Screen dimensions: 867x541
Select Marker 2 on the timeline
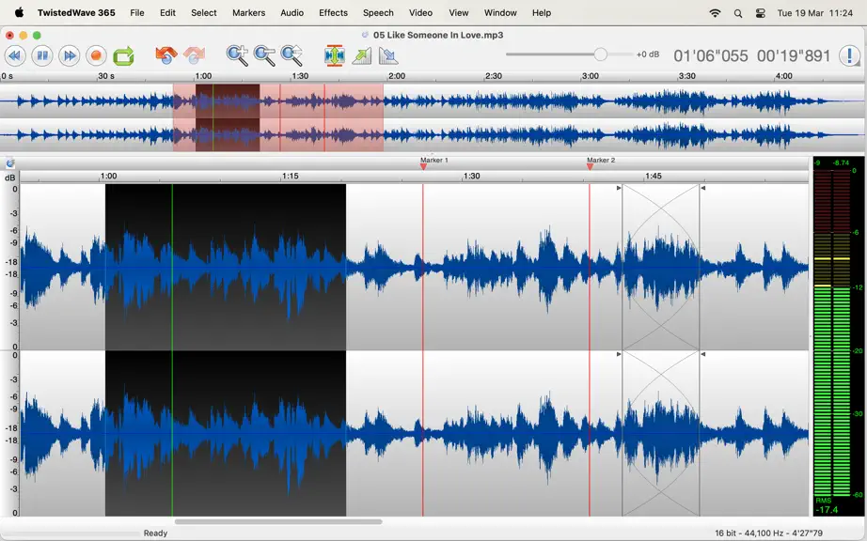point(590,166)
